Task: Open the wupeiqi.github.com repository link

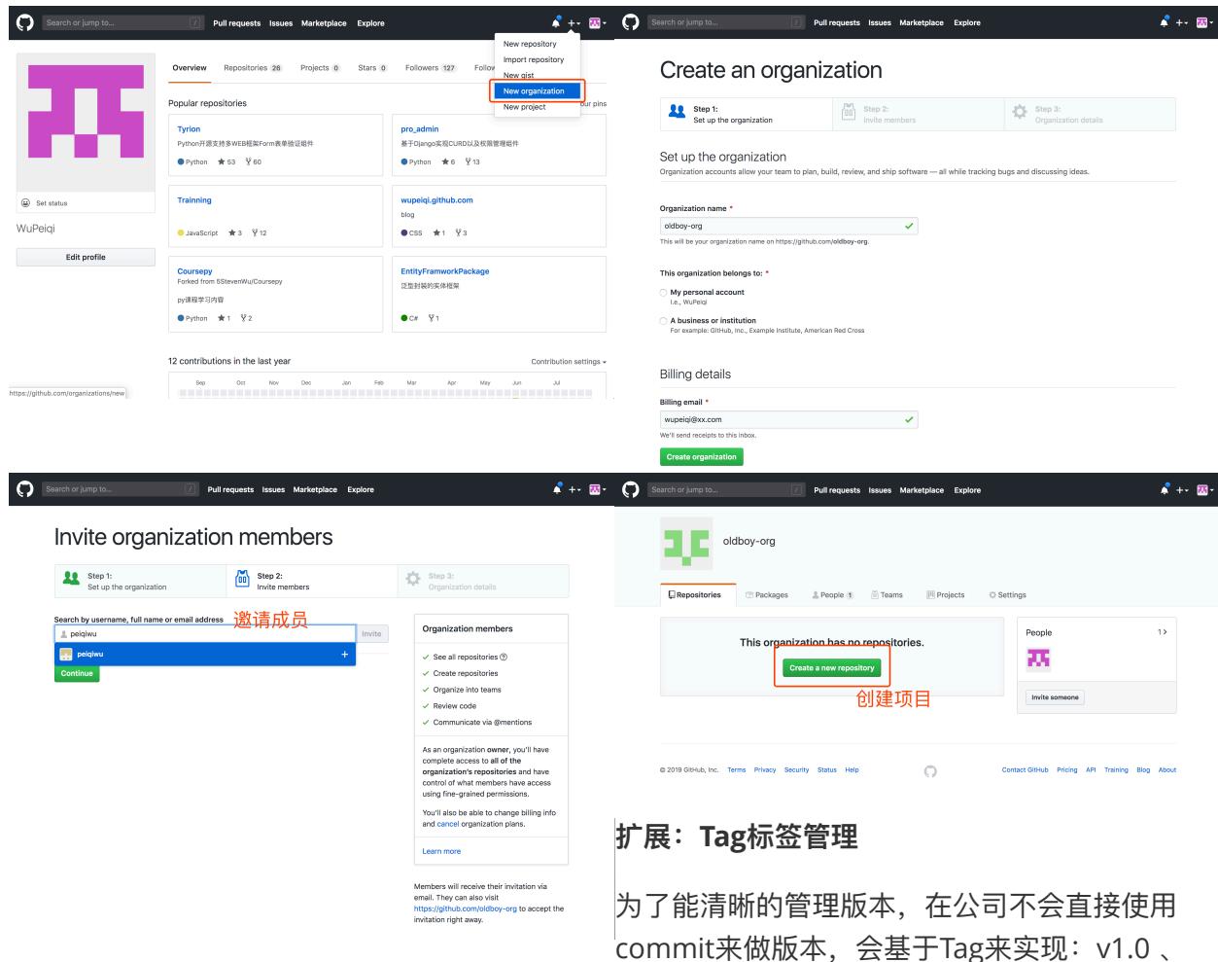Action: (436, 200)
